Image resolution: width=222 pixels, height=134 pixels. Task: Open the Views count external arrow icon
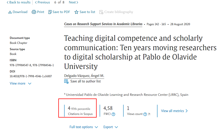tap(149, 114)
